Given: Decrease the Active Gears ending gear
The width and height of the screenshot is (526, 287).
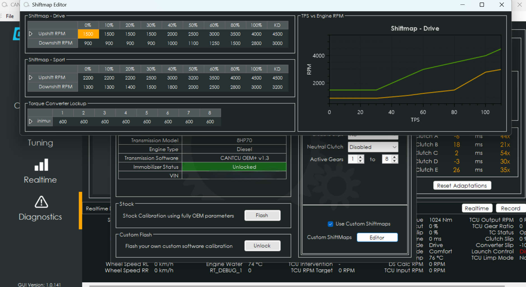Looking at the screenshot, I should [395, 161].
